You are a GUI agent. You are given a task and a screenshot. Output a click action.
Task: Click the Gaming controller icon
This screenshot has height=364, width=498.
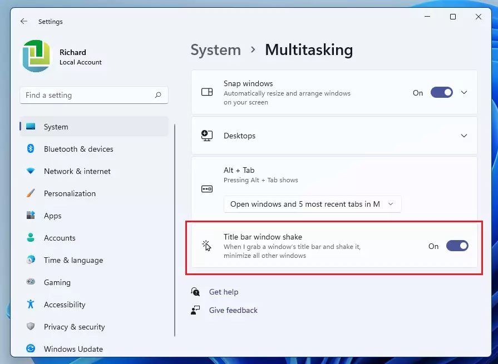click(31, 282)
